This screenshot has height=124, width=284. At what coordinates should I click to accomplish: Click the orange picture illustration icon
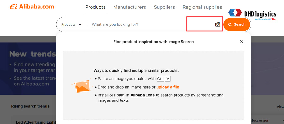pos(82,86)
